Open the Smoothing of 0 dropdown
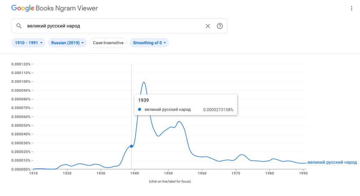This screenshot has height=196, width=360. tap(149, 43)
